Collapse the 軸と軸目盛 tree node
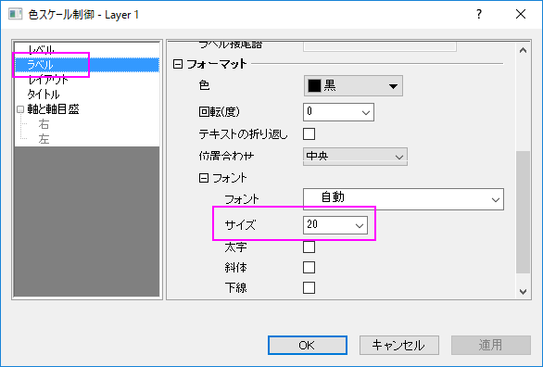The width and height of the screenshot is (543, 367). pyautogui.click(x=20, y=109)
